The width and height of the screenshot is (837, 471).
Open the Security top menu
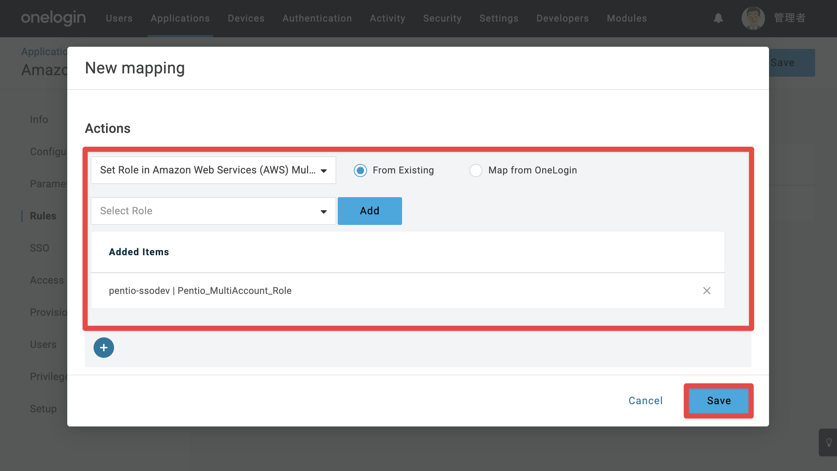click(442, 18)
